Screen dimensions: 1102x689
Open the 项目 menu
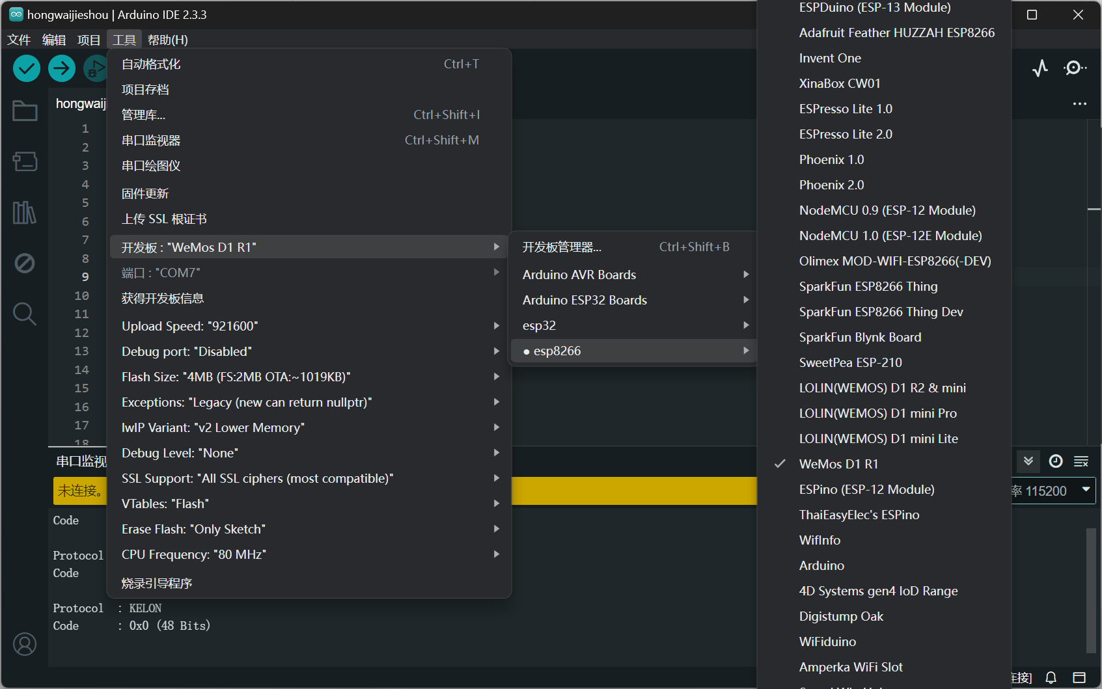point(89,40)
